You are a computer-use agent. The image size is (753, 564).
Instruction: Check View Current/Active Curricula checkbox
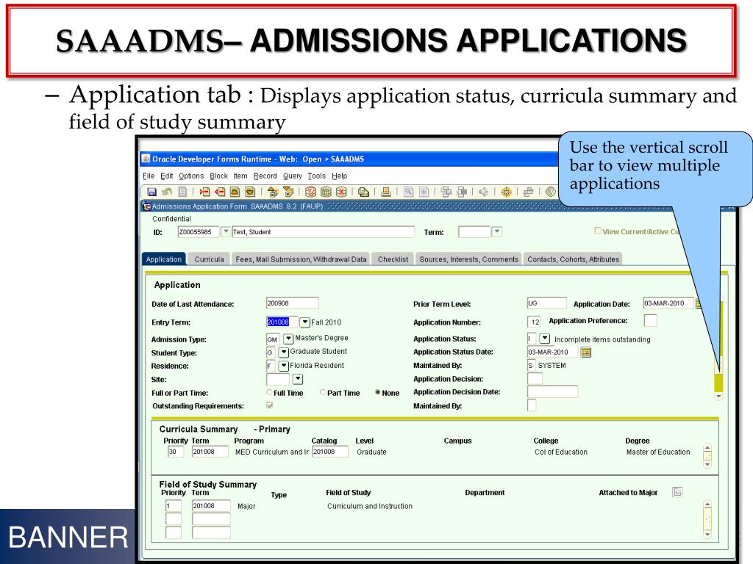tap(597, 231)
